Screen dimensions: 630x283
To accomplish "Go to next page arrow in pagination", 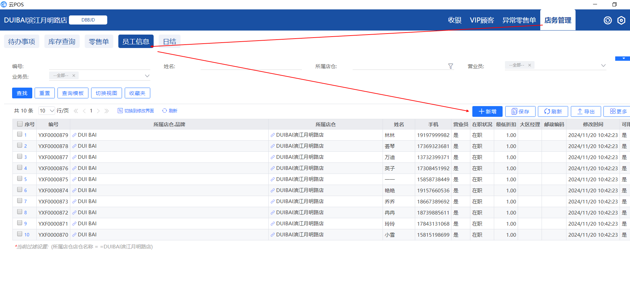I will [x=98, y=111].
